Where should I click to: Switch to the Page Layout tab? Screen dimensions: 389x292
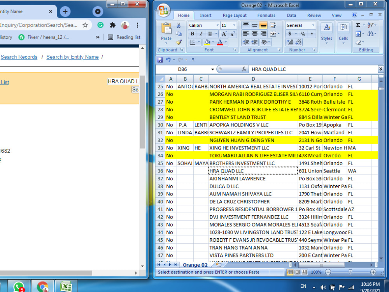pos(235,16)
